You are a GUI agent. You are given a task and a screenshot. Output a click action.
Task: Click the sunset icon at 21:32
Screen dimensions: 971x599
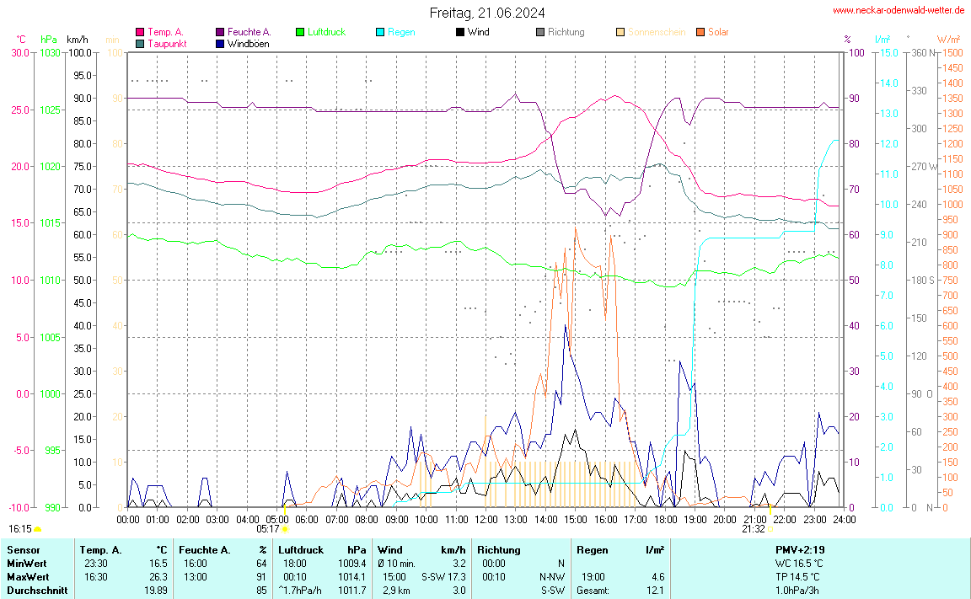coord(770,529)
